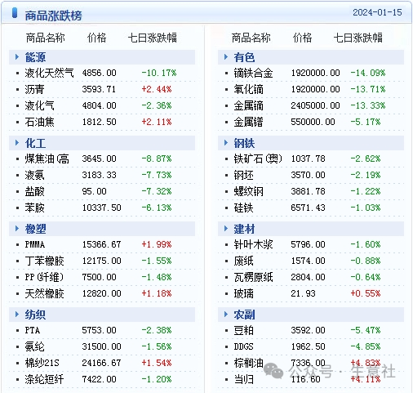
Task: Expand the 化工 category arrow
Action: click(17, 143)
